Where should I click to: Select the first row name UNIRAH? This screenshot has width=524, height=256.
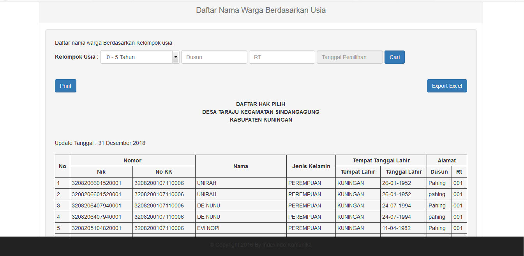pyautogui.click(x=207, y=183)
